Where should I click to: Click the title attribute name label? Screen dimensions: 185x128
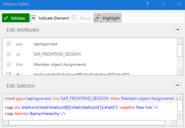(x=19, y=65)
